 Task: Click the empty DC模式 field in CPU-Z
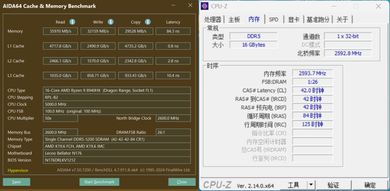click(348, 45)
